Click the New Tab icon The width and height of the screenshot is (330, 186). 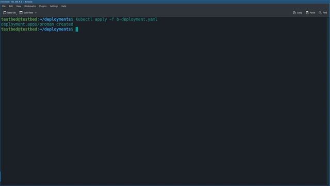coord(5,12)
